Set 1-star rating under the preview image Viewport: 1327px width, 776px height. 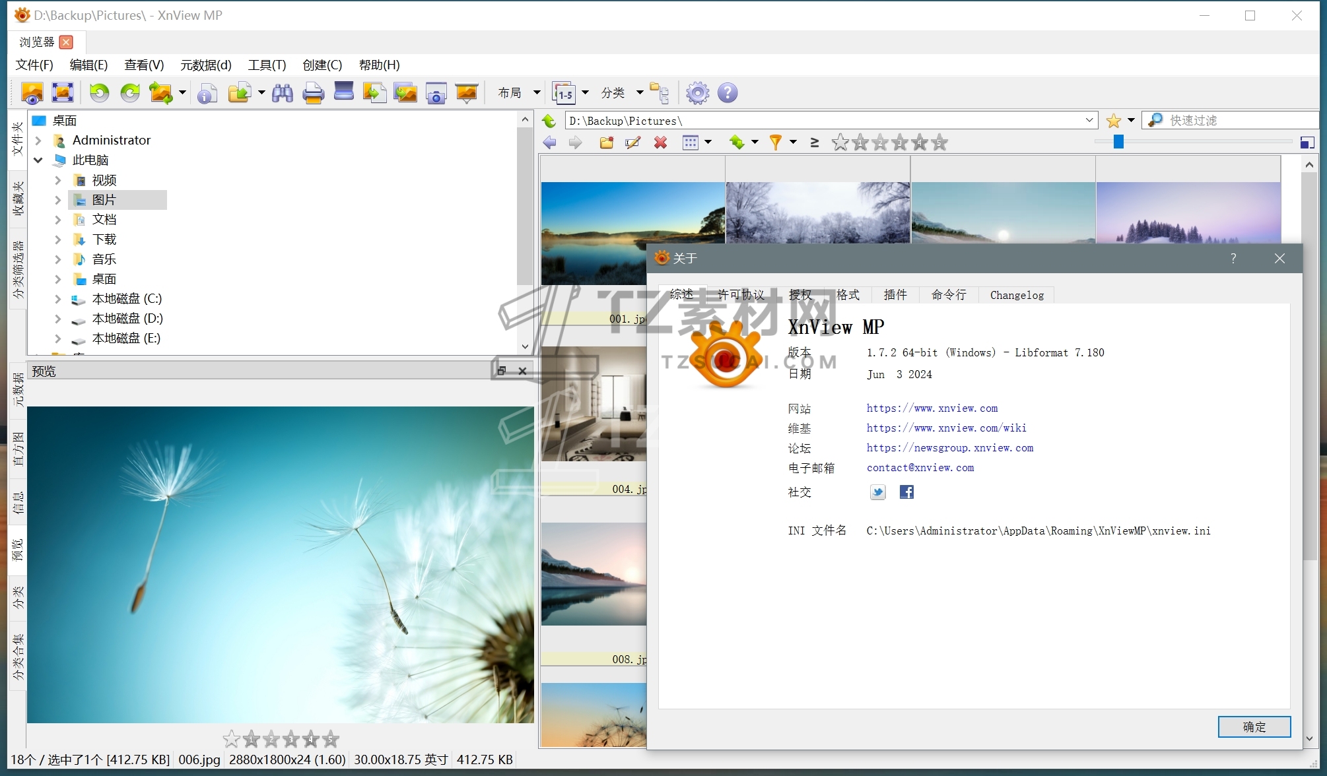(x=252, y=739)
